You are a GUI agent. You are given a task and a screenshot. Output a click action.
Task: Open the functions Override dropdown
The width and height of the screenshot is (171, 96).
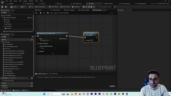click(x=27, y=78)
